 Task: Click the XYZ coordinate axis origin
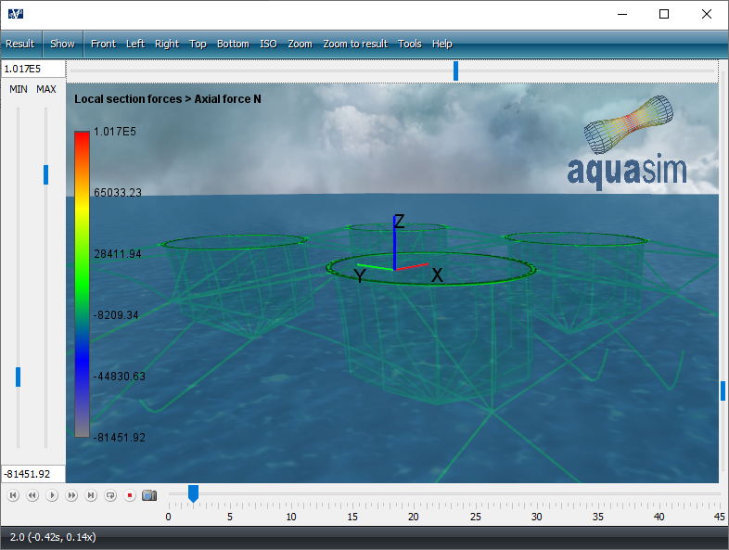(x=394, y=269)
